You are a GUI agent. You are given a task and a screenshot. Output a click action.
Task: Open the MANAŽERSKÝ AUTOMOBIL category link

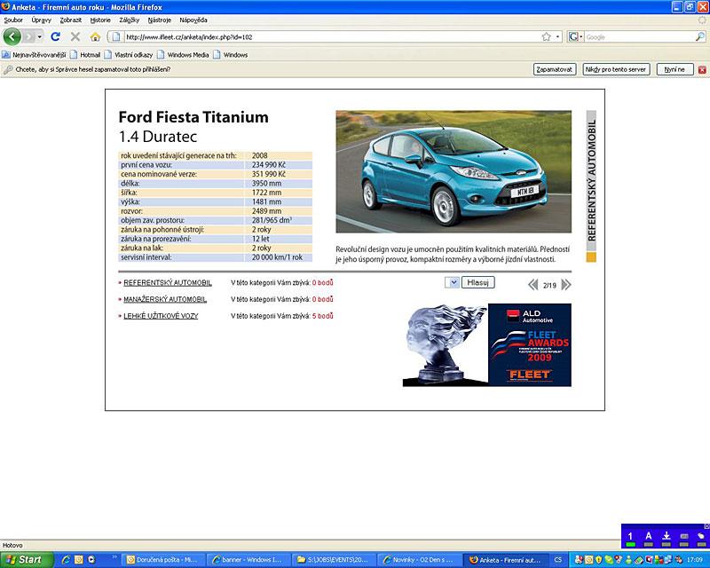pyautogui.click(x=165, y=299)
